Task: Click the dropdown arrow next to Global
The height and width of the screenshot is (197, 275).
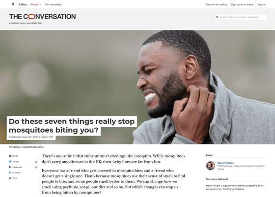Action: [40, 4]
